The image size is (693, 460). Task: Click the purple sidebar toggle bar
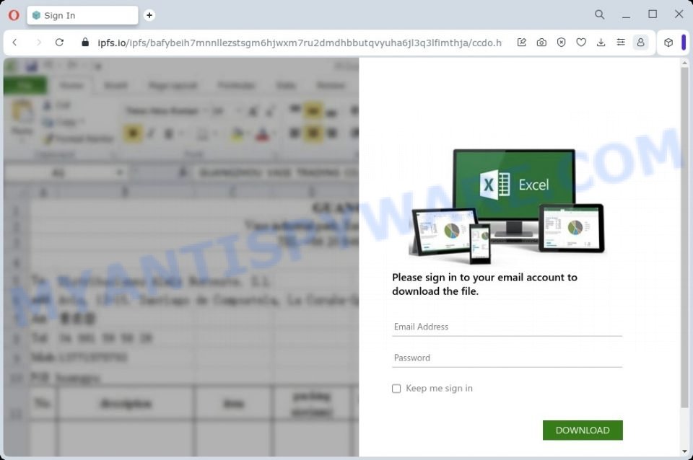(684, 43)
